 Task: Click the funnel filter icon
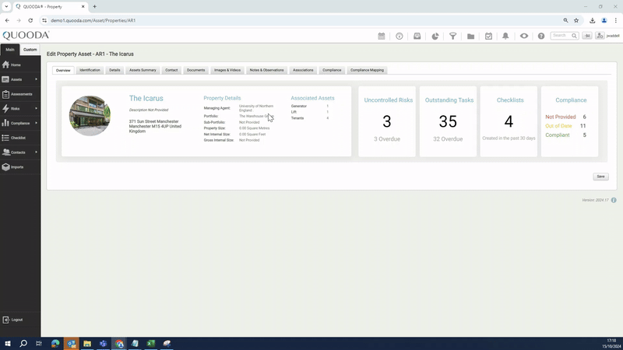coord(452,36)
